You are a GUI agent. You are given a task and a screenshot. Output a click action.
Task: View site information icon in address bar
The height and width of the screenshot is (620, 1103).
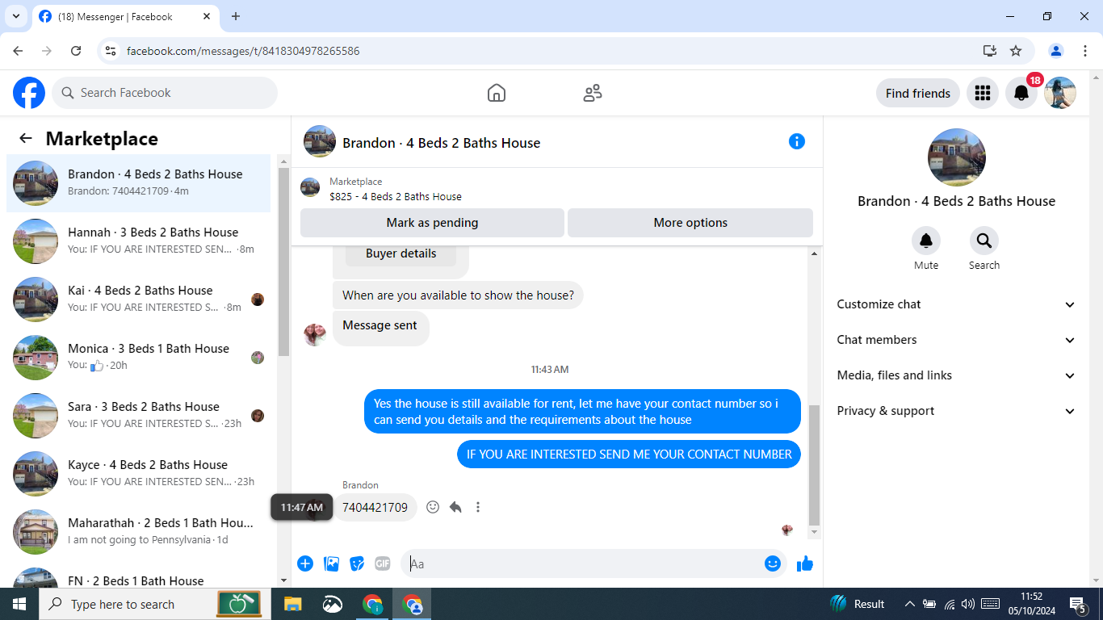111,51
